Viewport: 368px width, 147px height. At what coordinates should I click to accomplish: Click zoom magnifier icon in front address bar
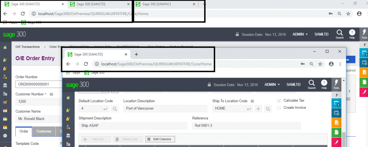point(311,64)
